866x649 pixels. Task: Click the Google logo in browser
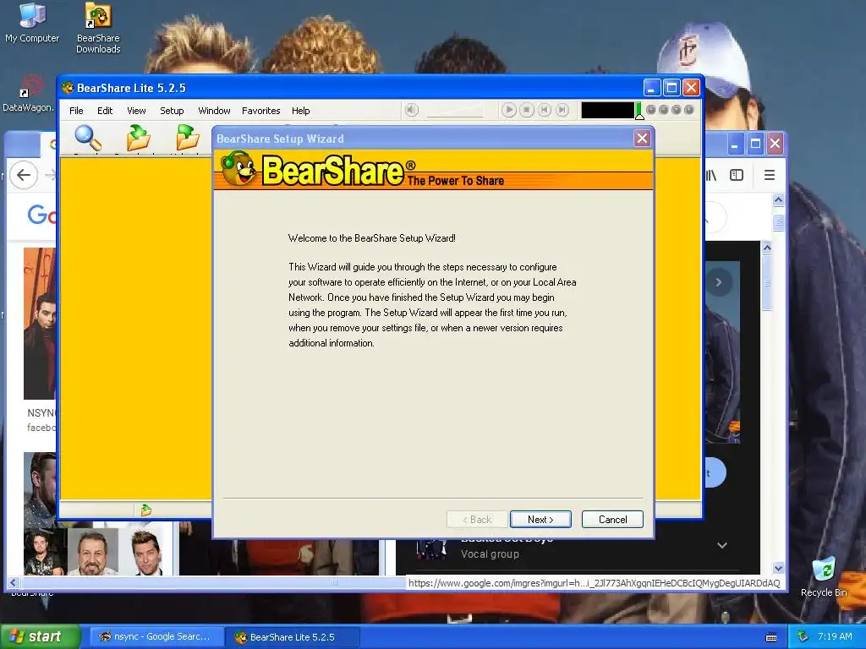[41, 214]
